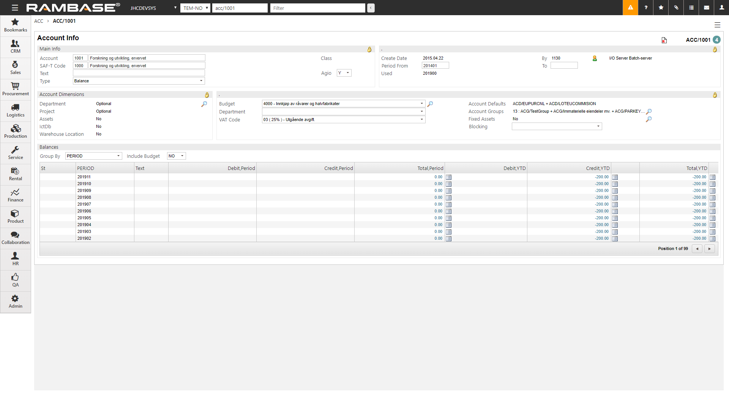Click the user profile icon in top bar
Screen dimensions: 729x401
pos(721,8)
